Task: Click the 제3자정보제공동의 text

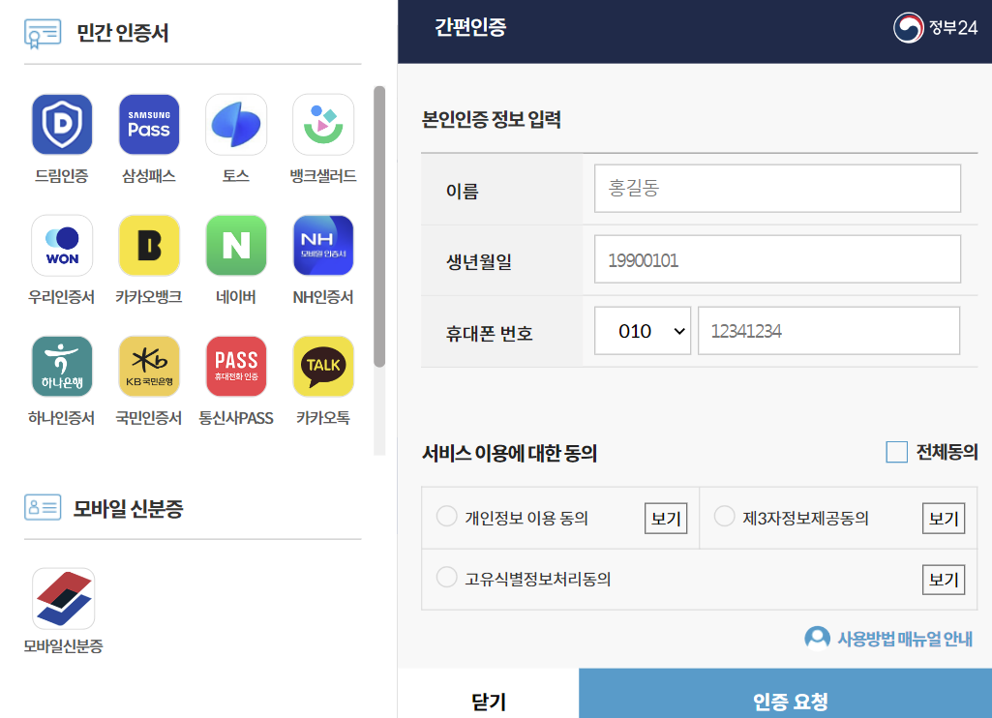Action: (x=805, y=519)
